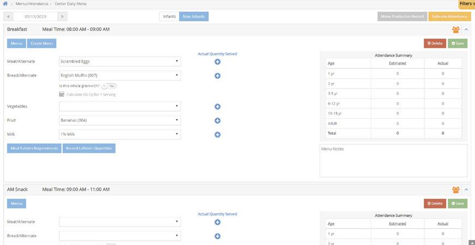Click in the Menu Notes text area

point(394,161)
